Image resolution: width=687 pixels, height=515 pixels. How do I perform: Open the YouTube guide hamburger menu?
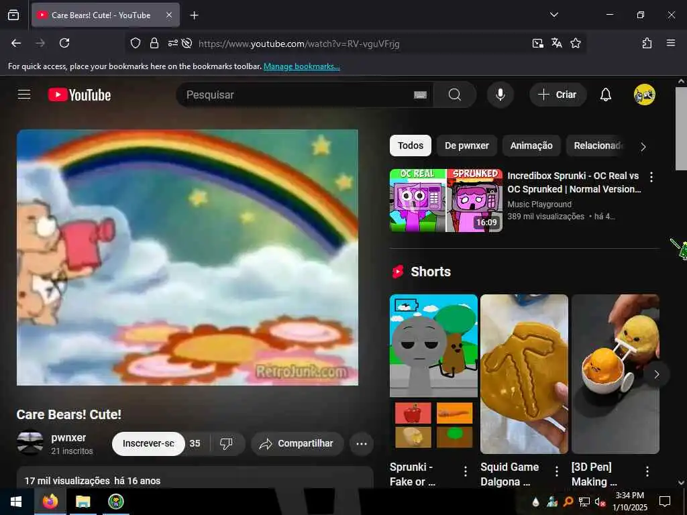[24, 95]
